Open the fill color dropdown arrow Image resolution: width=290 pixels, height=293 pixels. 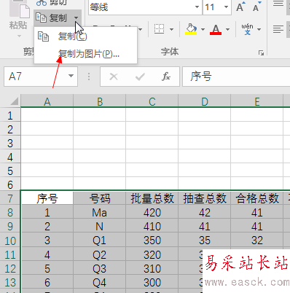203,29
